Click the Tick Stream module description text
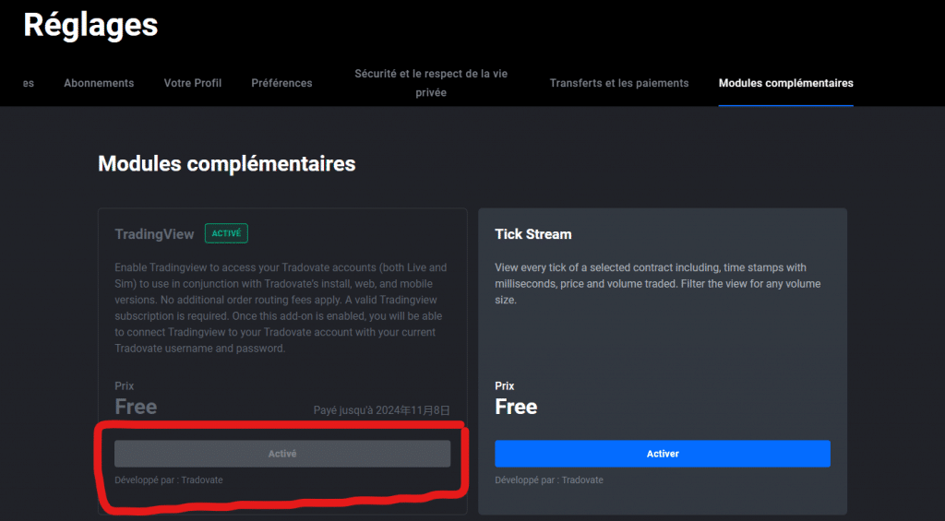Screen dimensions: 945x521 point(657,283)
